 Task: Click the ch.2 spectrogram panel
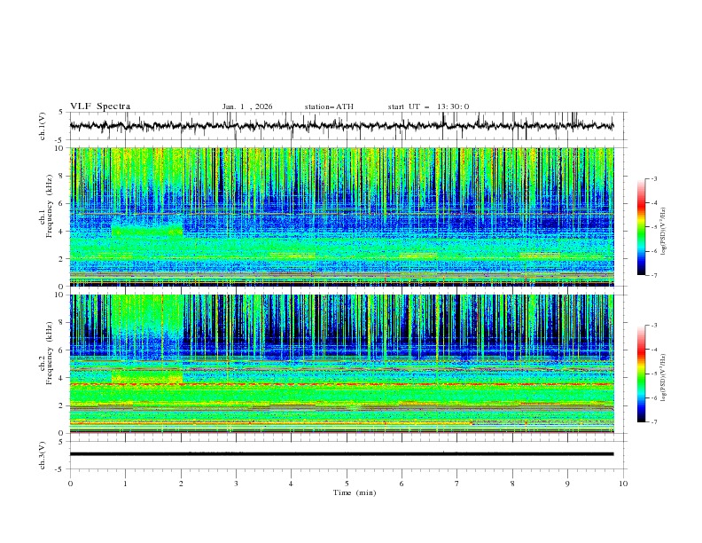(x=341, y=364)
